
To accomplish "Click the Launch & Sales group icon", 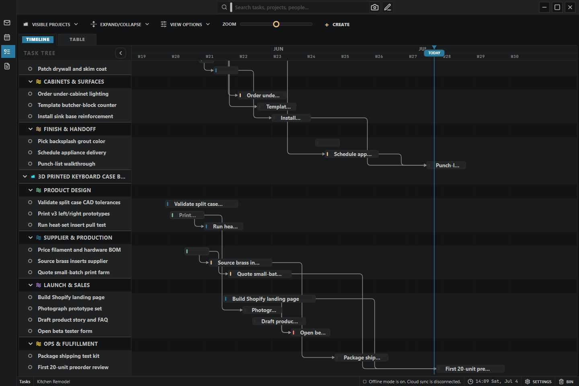I will 39,285.
